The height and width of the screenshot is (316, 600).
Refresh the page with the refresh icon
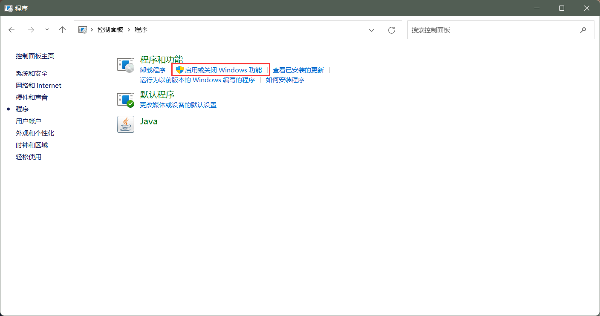392,30
